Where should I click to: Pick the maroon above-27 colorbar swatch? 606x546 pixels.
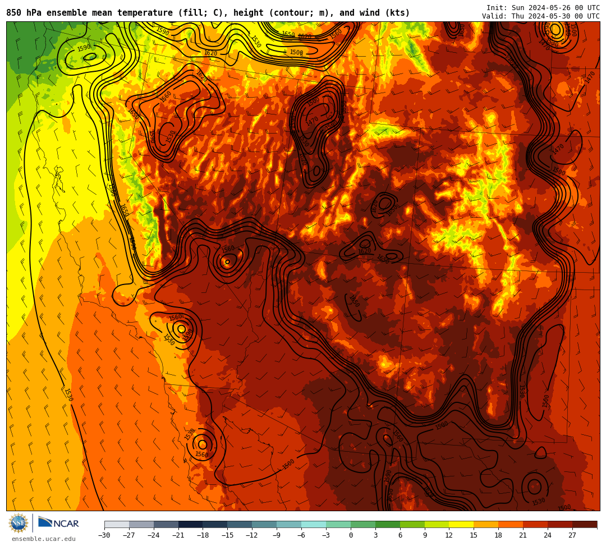(585, 524)
